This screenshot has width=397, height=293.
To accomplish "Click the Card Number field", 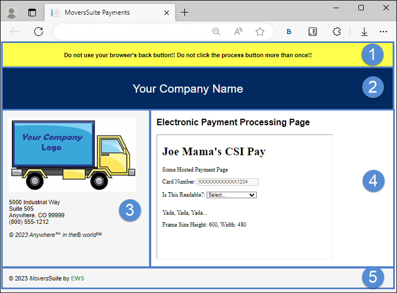I will point(228,182).
